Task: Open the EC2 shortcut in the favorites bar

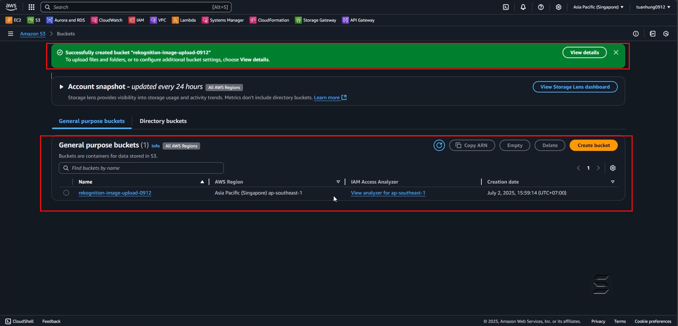Action: click(x=13, y=20)
